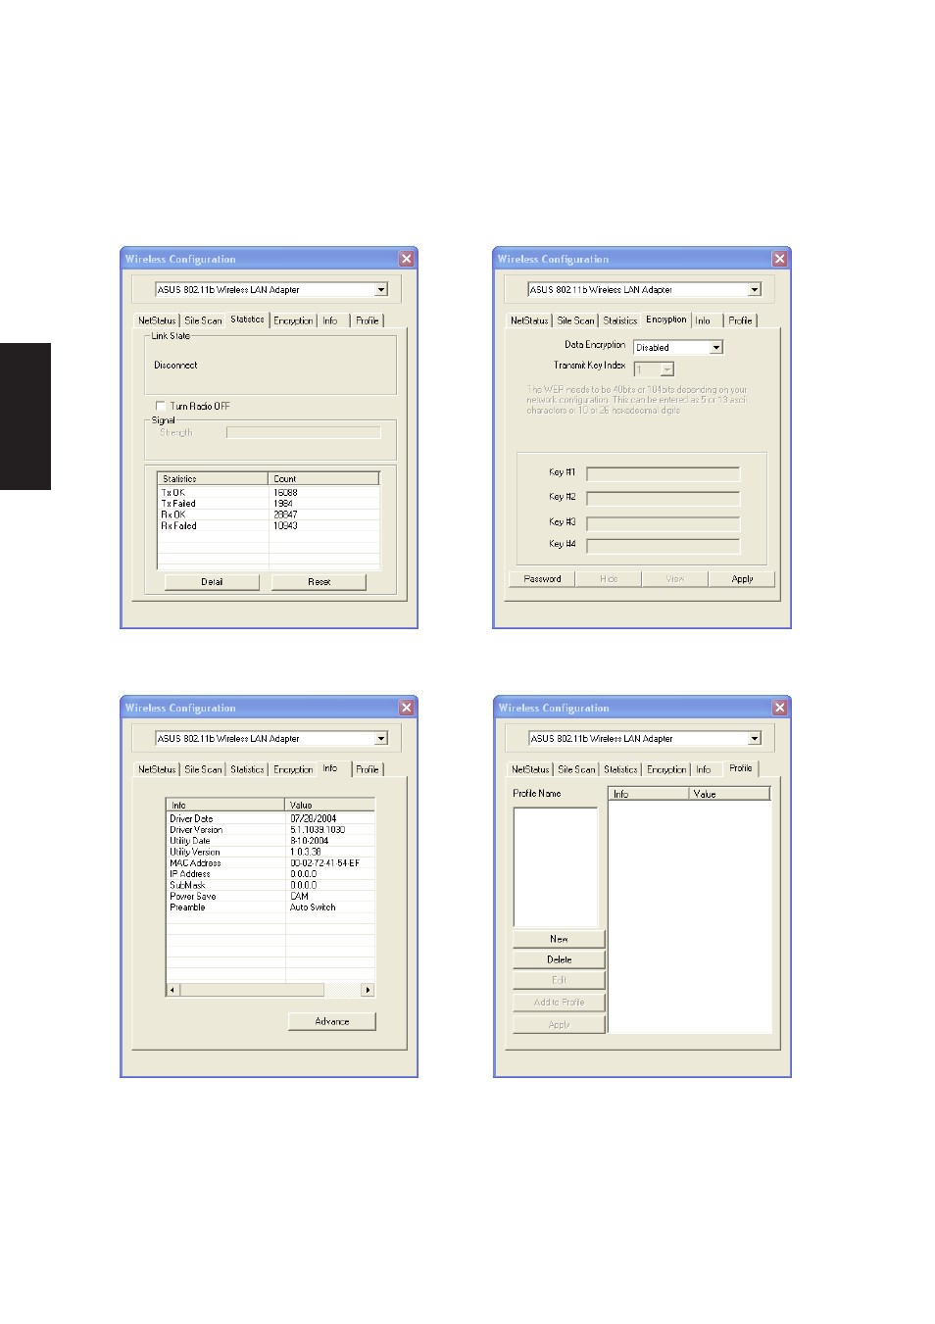This screenshot has height=1324, width=935.
Task: Open the Transmit Key Index dropdown
Action: click(x=667, y=369)
